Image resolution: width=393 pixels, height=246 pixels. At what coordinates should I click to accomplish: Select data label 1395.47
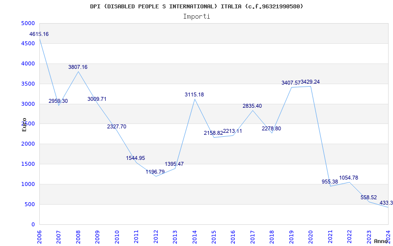point(174,164)
